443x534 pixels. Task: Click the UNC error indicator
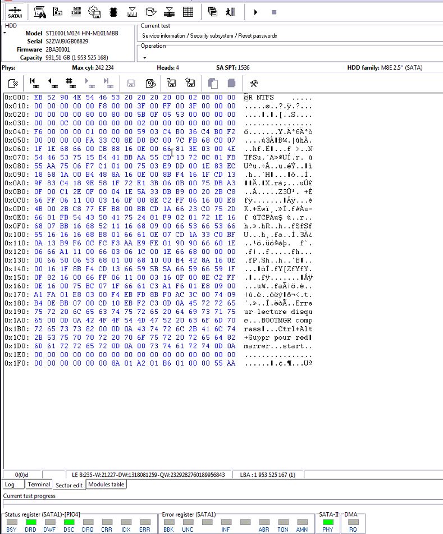(x=188, y=522)
